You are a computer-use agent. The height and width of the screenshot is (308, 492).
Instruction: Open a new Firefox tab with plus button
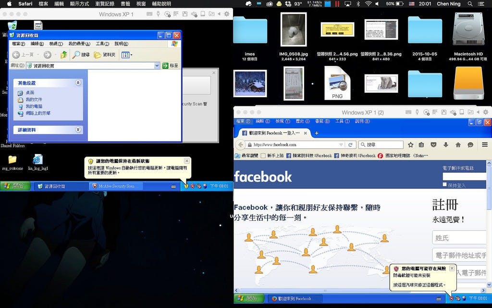click(x=317, y=133)
